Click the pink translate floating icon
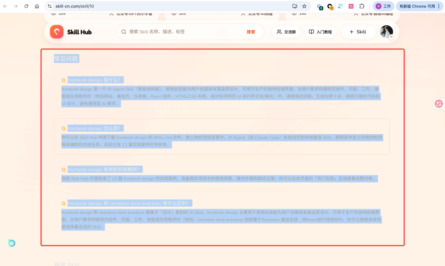 [439, 104]
